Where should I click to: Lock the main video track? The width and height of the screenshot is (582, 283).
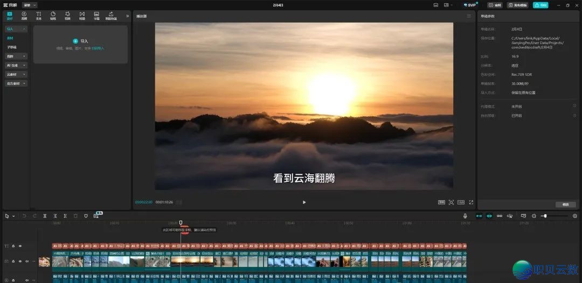tap(13, 261)
